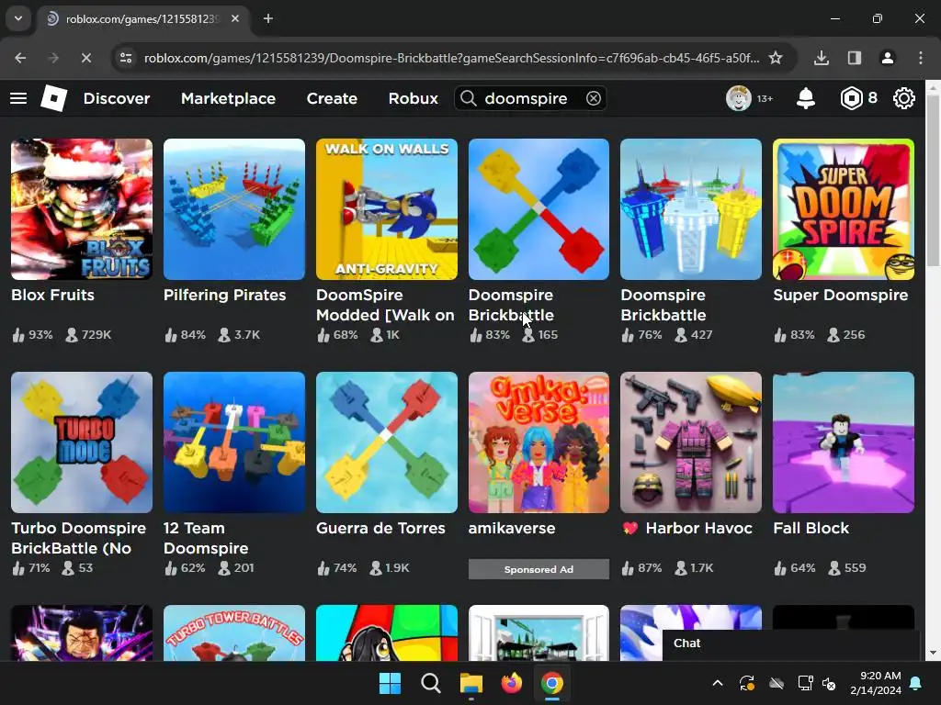Viewport: 941px width, 705px height.
Task: View site information icon in address bar
Action: 126,58
